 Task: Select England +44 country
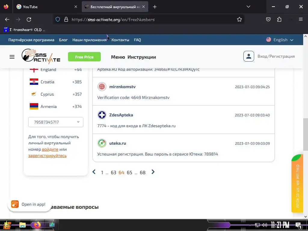(x=56, y=69)
